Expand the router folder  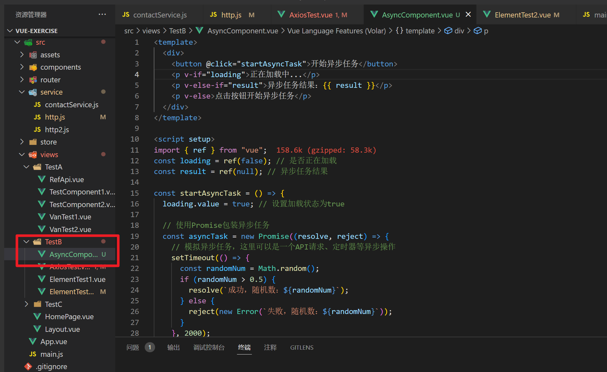22,80
